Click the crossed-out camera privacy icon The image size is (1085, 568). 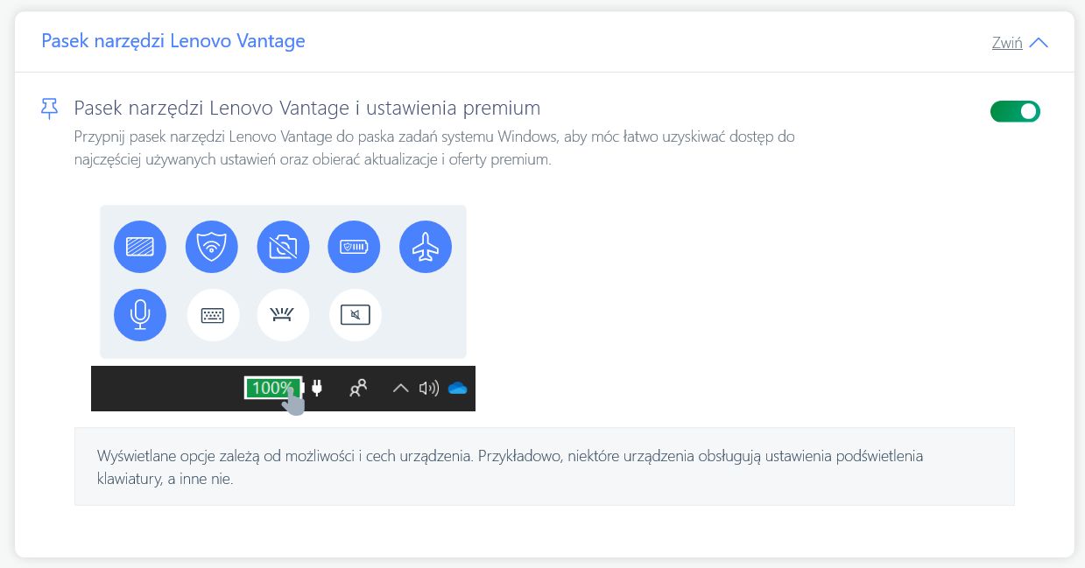(x=283, y=247)
